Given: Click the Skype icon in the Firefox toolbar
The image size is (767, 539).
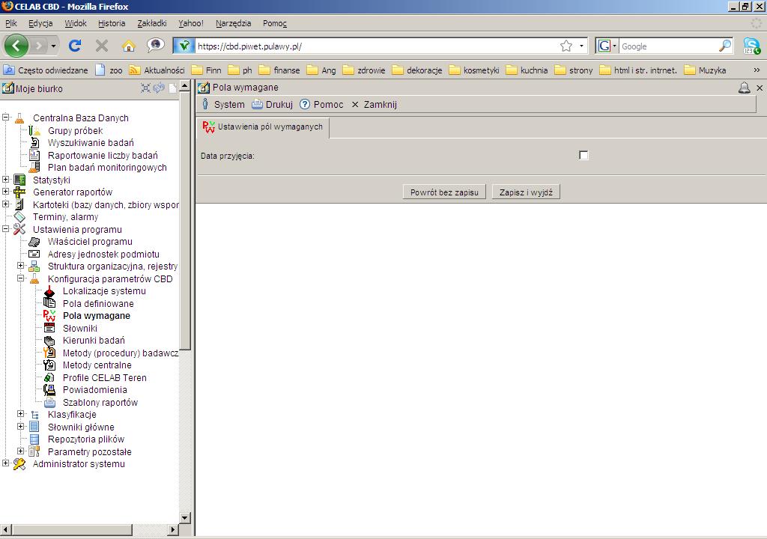Looking at the screenshot, I should (x=752, y=46).
